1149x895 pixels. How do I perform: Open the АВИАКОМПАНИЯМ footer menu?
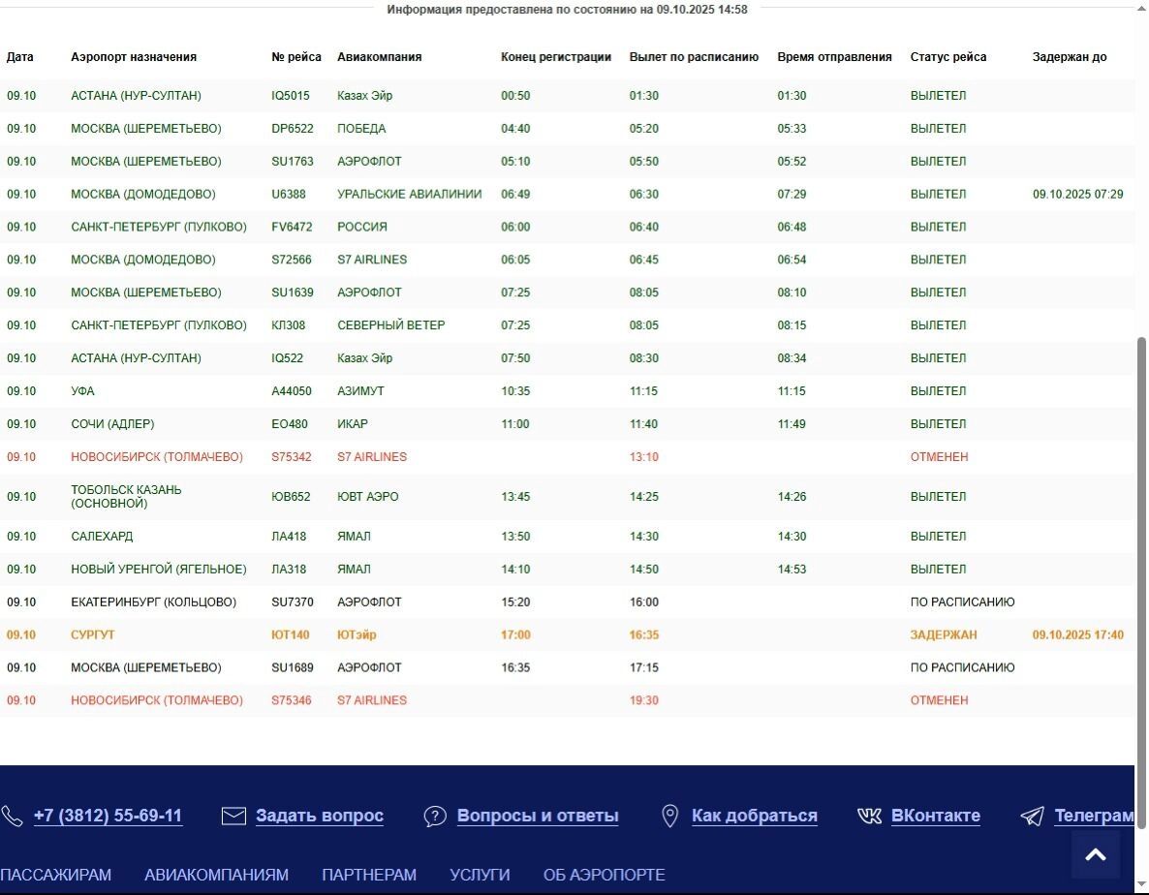coord(216,875)
